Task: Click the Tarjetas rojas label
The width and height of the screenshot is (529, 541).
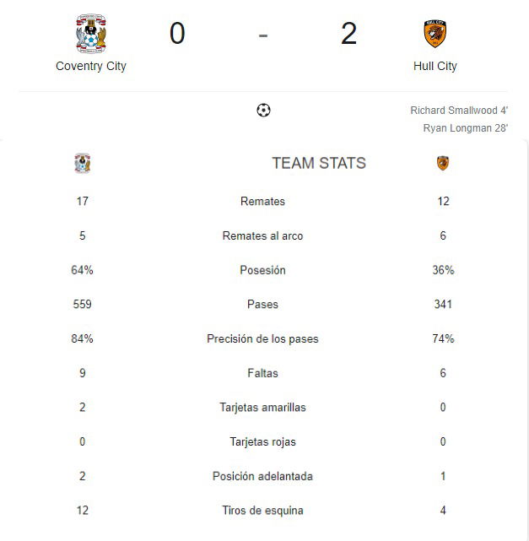Action: click(x=262, y=442)
